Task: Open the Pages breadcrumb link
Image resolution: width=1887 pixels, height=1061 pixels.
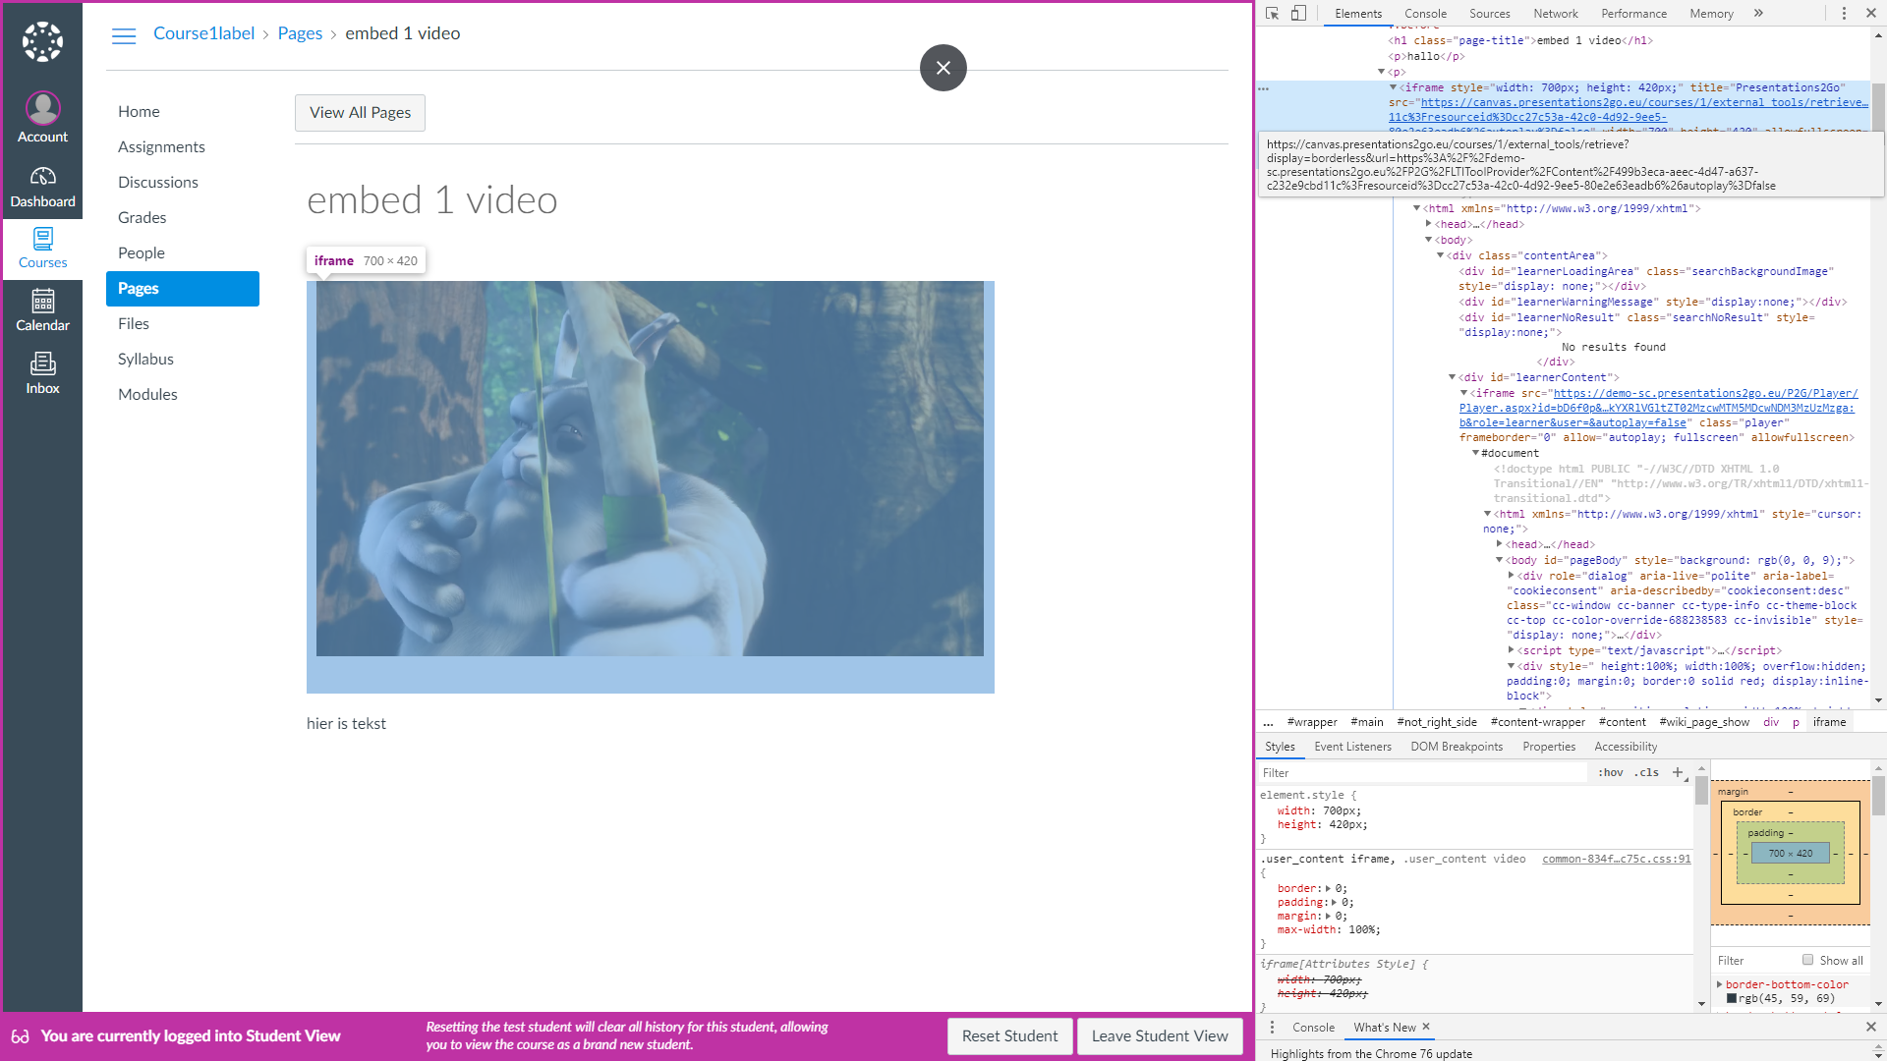Action: [300, 33]
